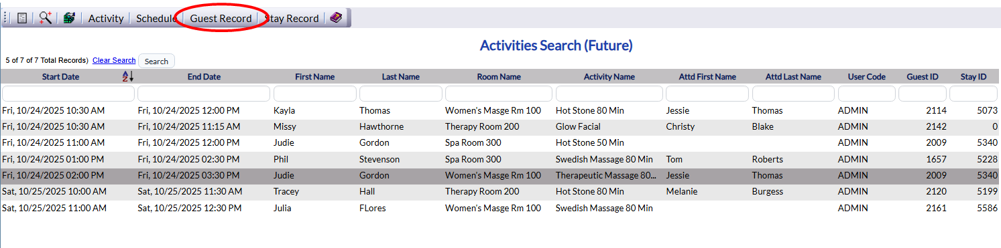Open the magnifier search icon

tap(45, 18)
